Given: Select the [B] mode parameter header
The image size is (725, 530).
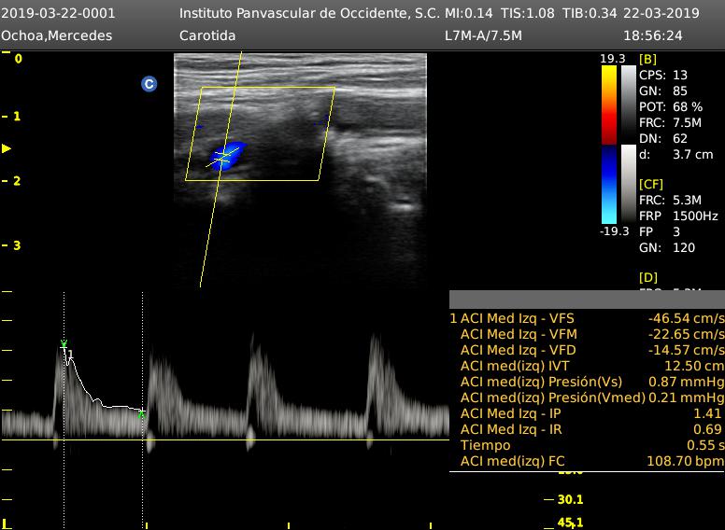Looking at the screenshot, I should click(x=647, y=59).
